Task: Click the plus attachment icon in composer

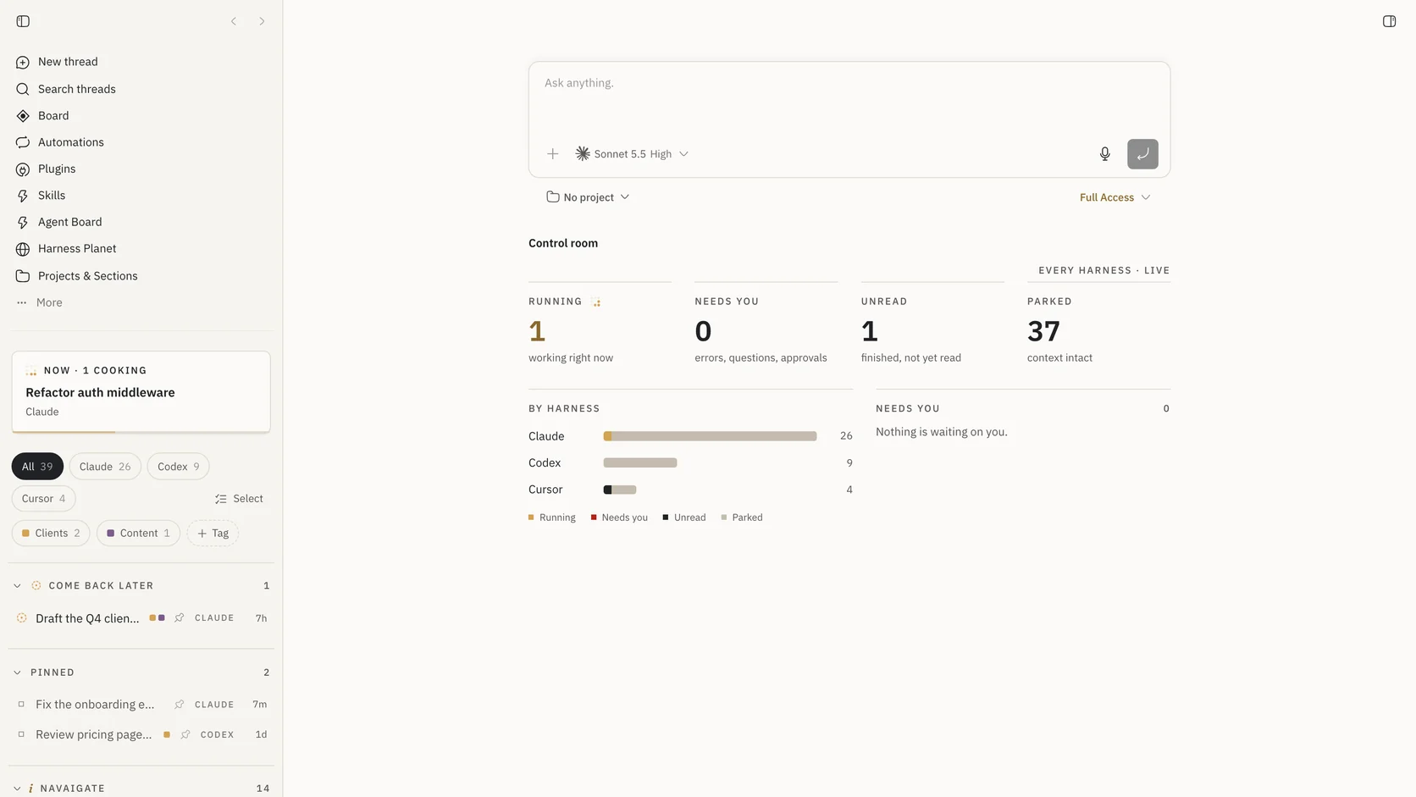Action: (x=552, y=154)
